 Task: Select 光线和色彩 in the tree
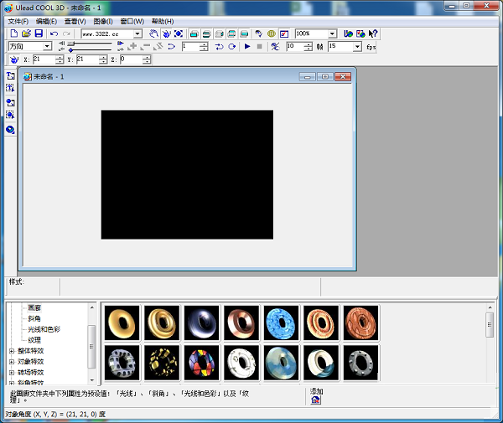pyautogui.click(x=45, y=329)
